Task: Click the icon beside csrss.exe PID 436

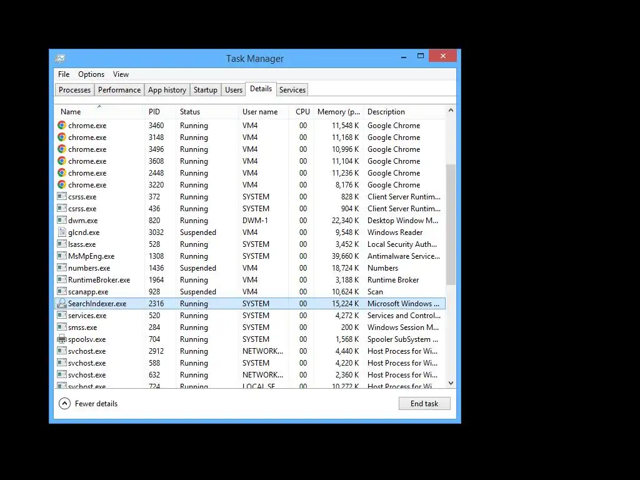Action: 62,208
